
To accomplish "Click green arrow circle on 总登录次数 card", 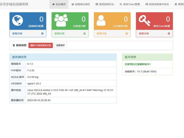I will 84,33.
